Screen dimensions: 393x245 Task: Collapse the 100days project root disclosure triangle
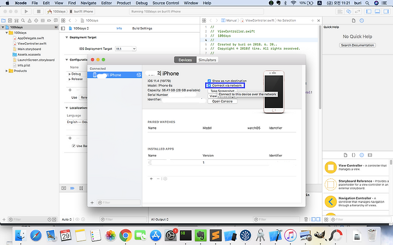tap(3, 27)
